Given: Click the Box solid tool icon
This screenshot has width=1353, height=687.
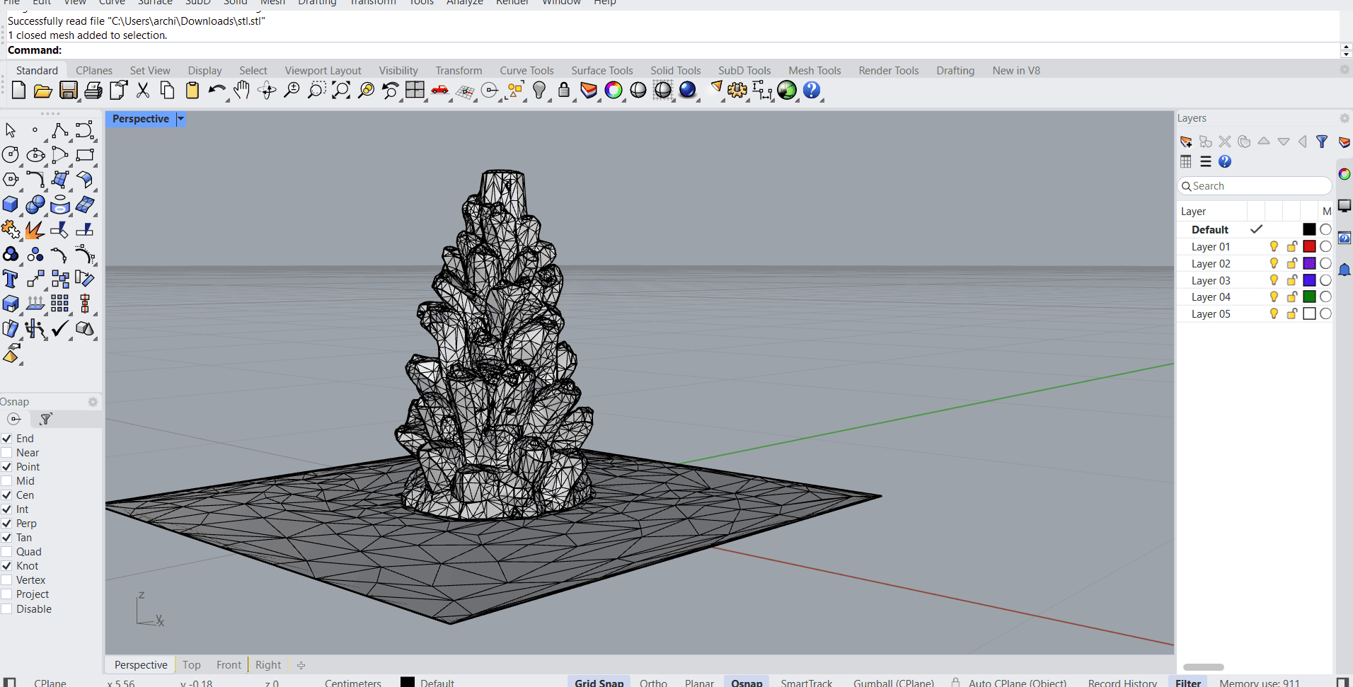Looking at the screenshot, I should pos(11,205).
